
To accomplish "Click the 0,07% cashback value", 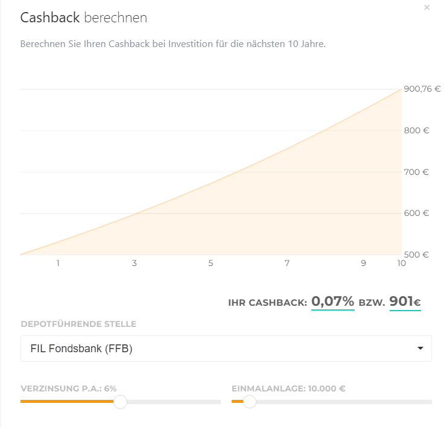I will tap(332, 302).
